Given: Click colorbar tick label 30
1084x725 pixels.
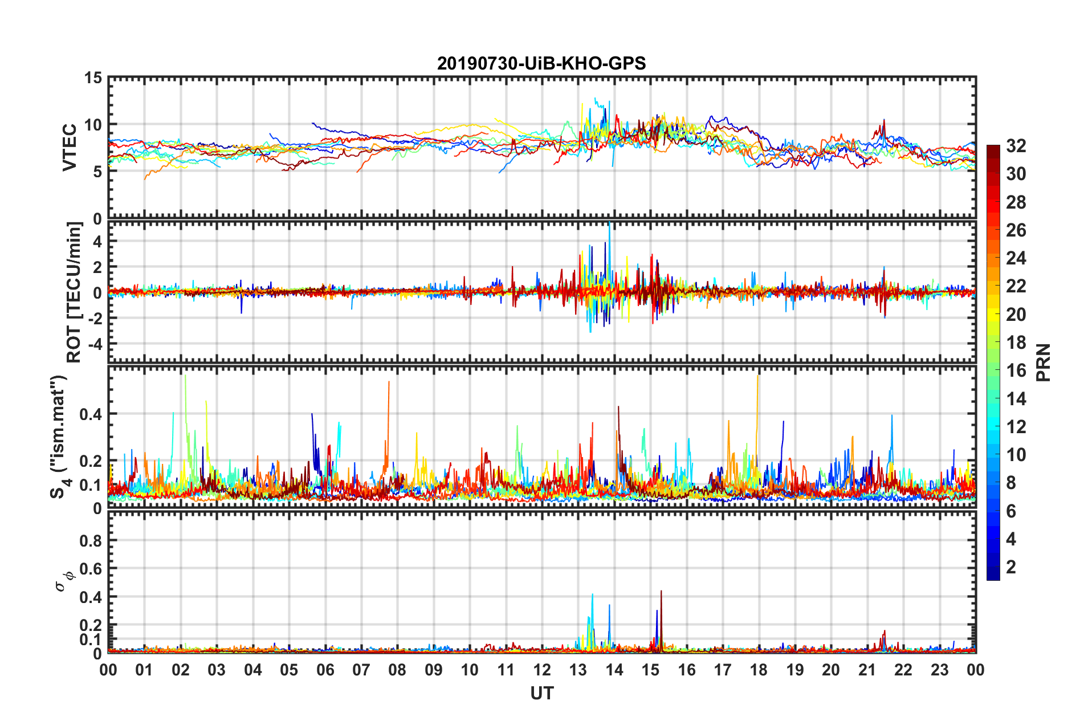Looking at the screenshot, I should (x=1016, y=174).
